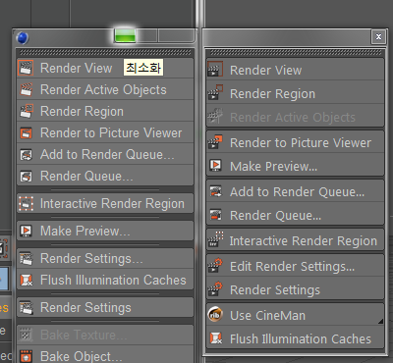
Task: Click Render Settings... icon in left menu
Action: tap(27, 258)
